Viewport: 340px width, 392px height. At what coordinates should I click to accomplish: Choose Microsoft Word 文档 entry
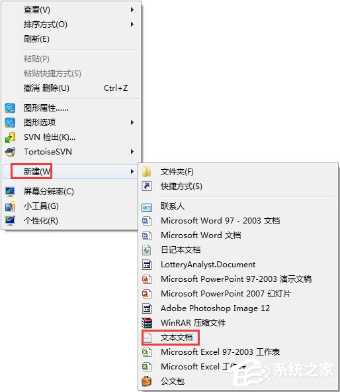pos(238,235)
